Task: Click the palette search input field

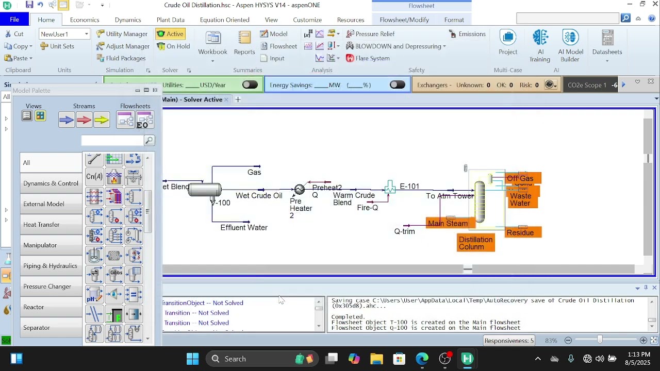Action: [x=112, y=140]
